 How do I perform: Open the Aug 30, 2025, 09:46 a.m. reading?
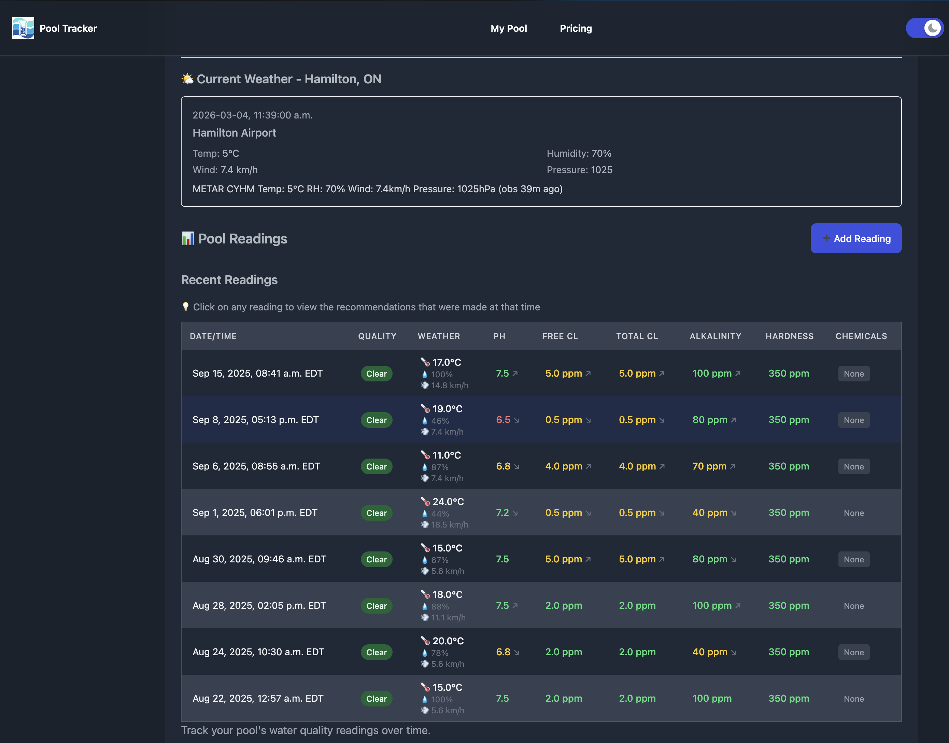point(541,559)
